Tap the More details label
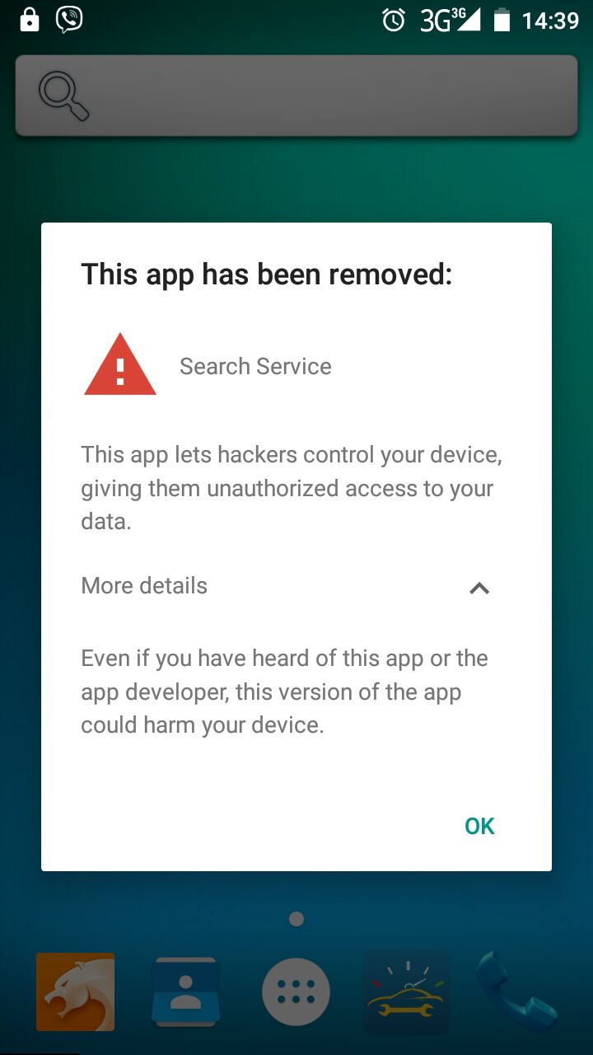Viewport: 593px width, 1055px height. click(144, 586)
